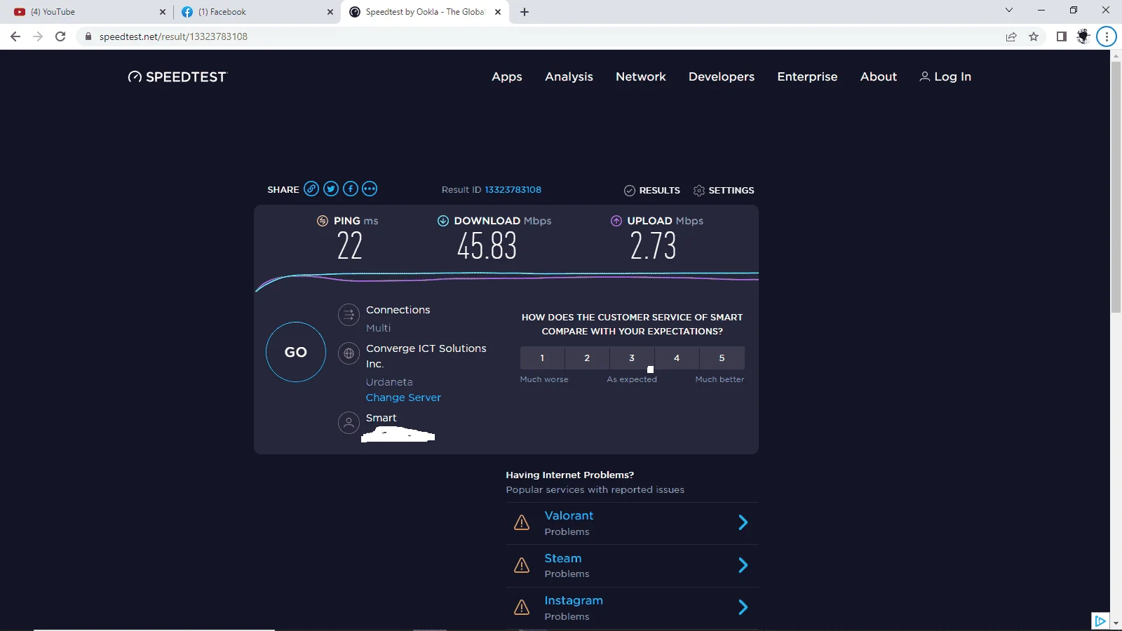This screenshot has width=1122, height=631.
Task: Open the Apps menu
Action: tap(507, 76)
